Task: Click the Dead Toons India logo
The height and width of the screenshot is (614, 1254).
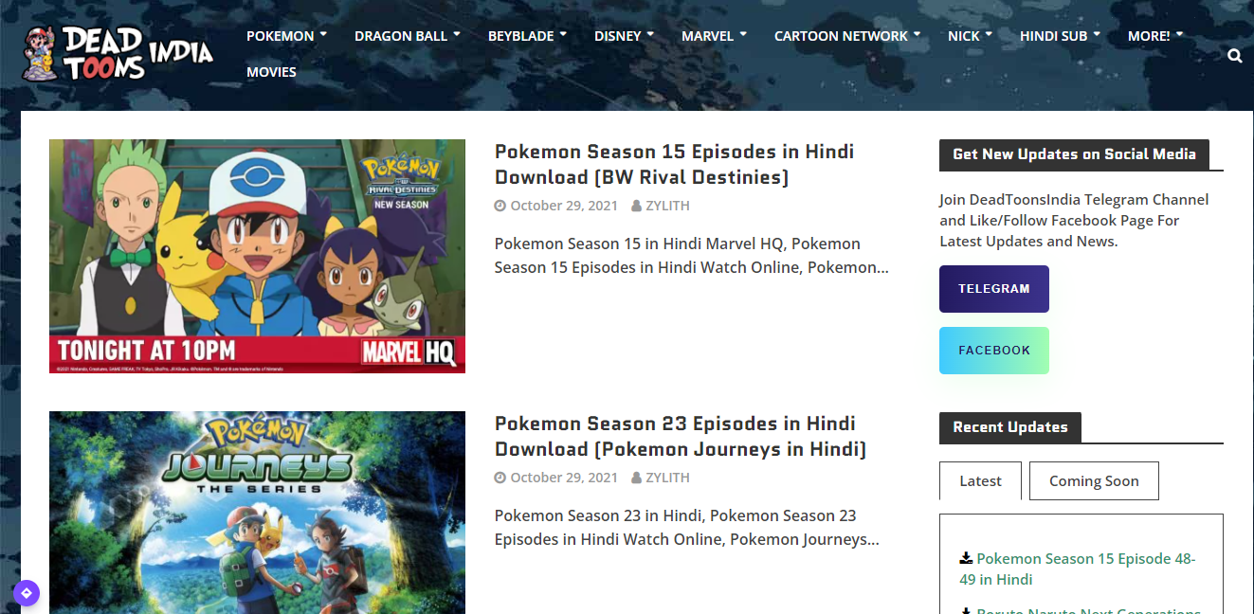Action: [x=118, y=53]
